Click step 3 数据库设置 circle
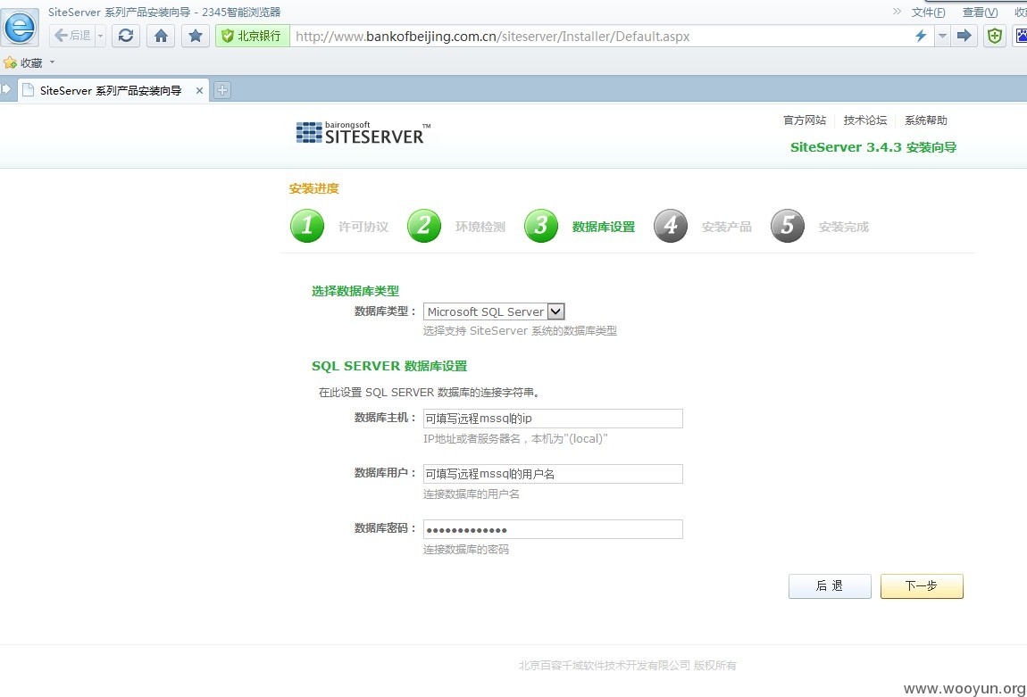 click(541, 226)
